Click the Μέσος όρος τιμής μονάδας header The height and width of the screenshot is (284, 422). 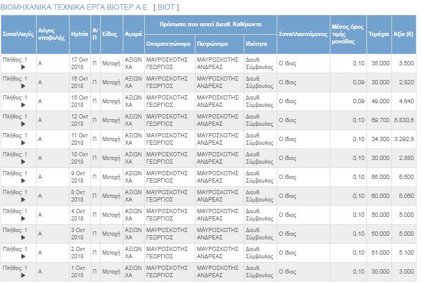(347, 34)
